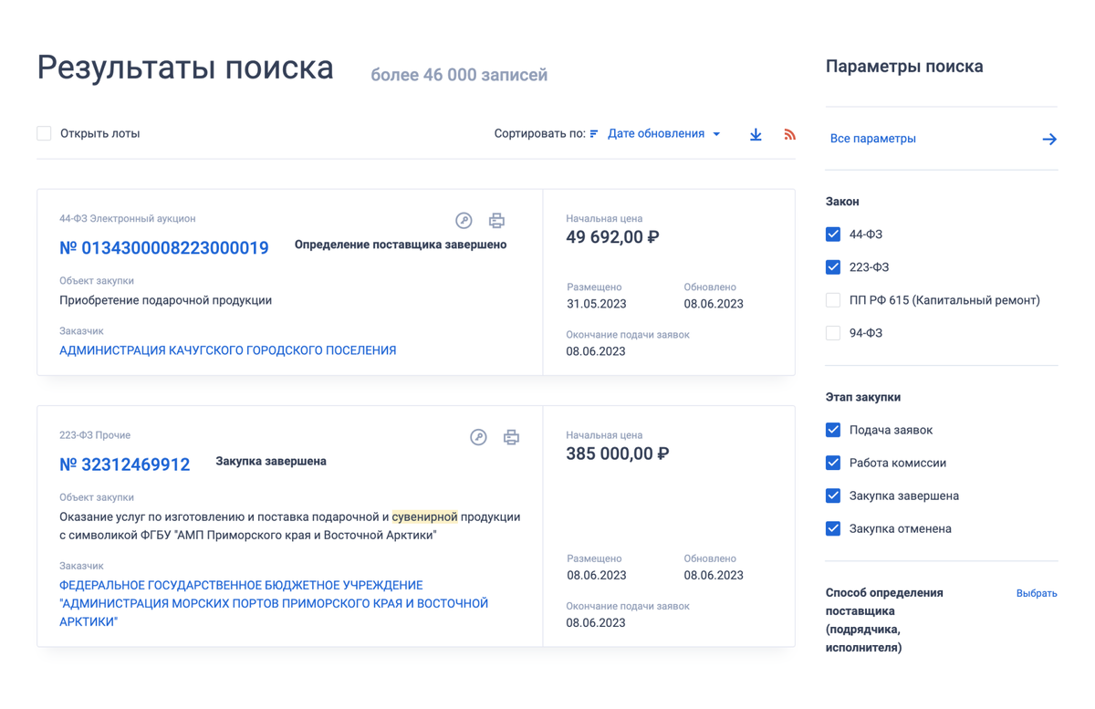Open notice № 32312469912
Viewport: 1095px width, 709px height.
(125, 464)
